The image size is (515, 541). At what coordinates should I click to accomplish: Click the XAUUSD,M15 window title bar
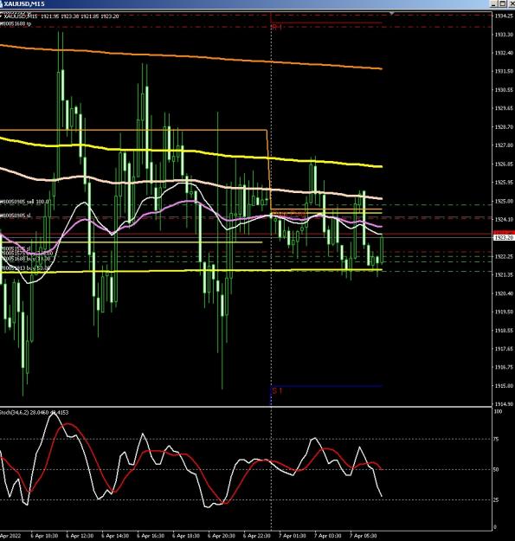click(x=241, y=3)
